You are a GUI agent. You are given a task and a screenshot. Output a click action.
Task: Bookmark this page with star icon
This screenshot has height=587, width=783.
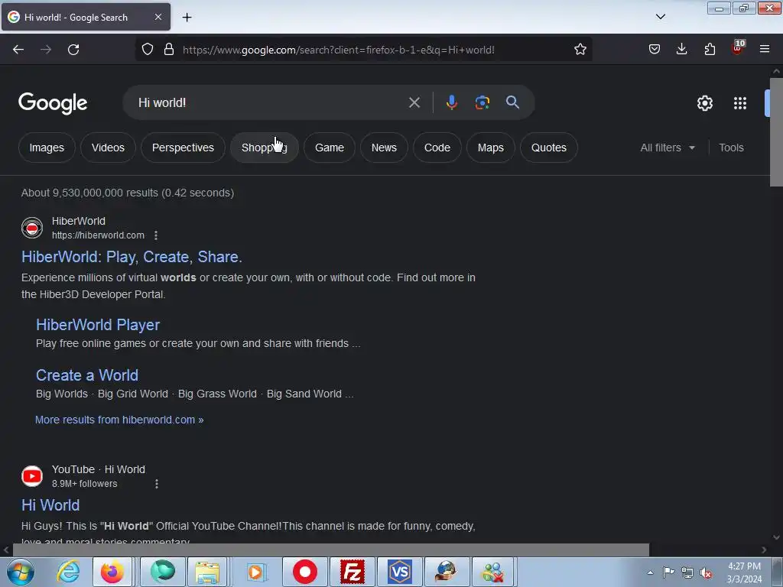[580, 50]
